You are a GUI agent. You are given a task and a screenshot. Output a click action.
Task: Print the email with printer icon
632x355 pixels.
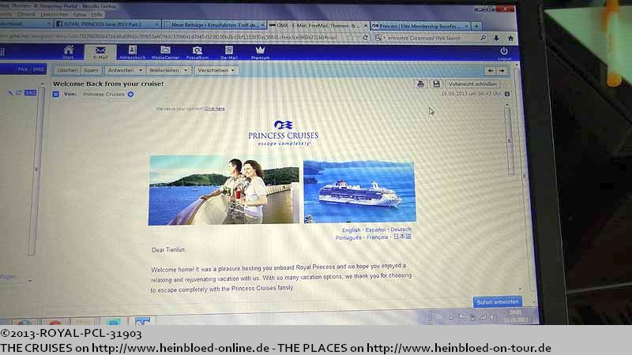click(420, 84)
